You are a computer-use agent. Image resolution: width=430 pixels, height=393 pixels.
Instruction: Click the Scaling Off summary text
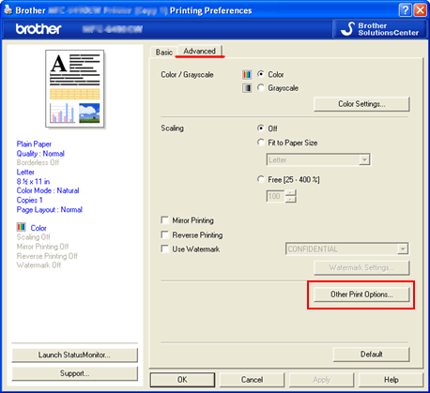point(33,237)
